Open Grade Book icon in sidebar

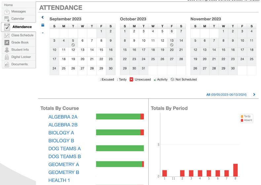point(7,43)
